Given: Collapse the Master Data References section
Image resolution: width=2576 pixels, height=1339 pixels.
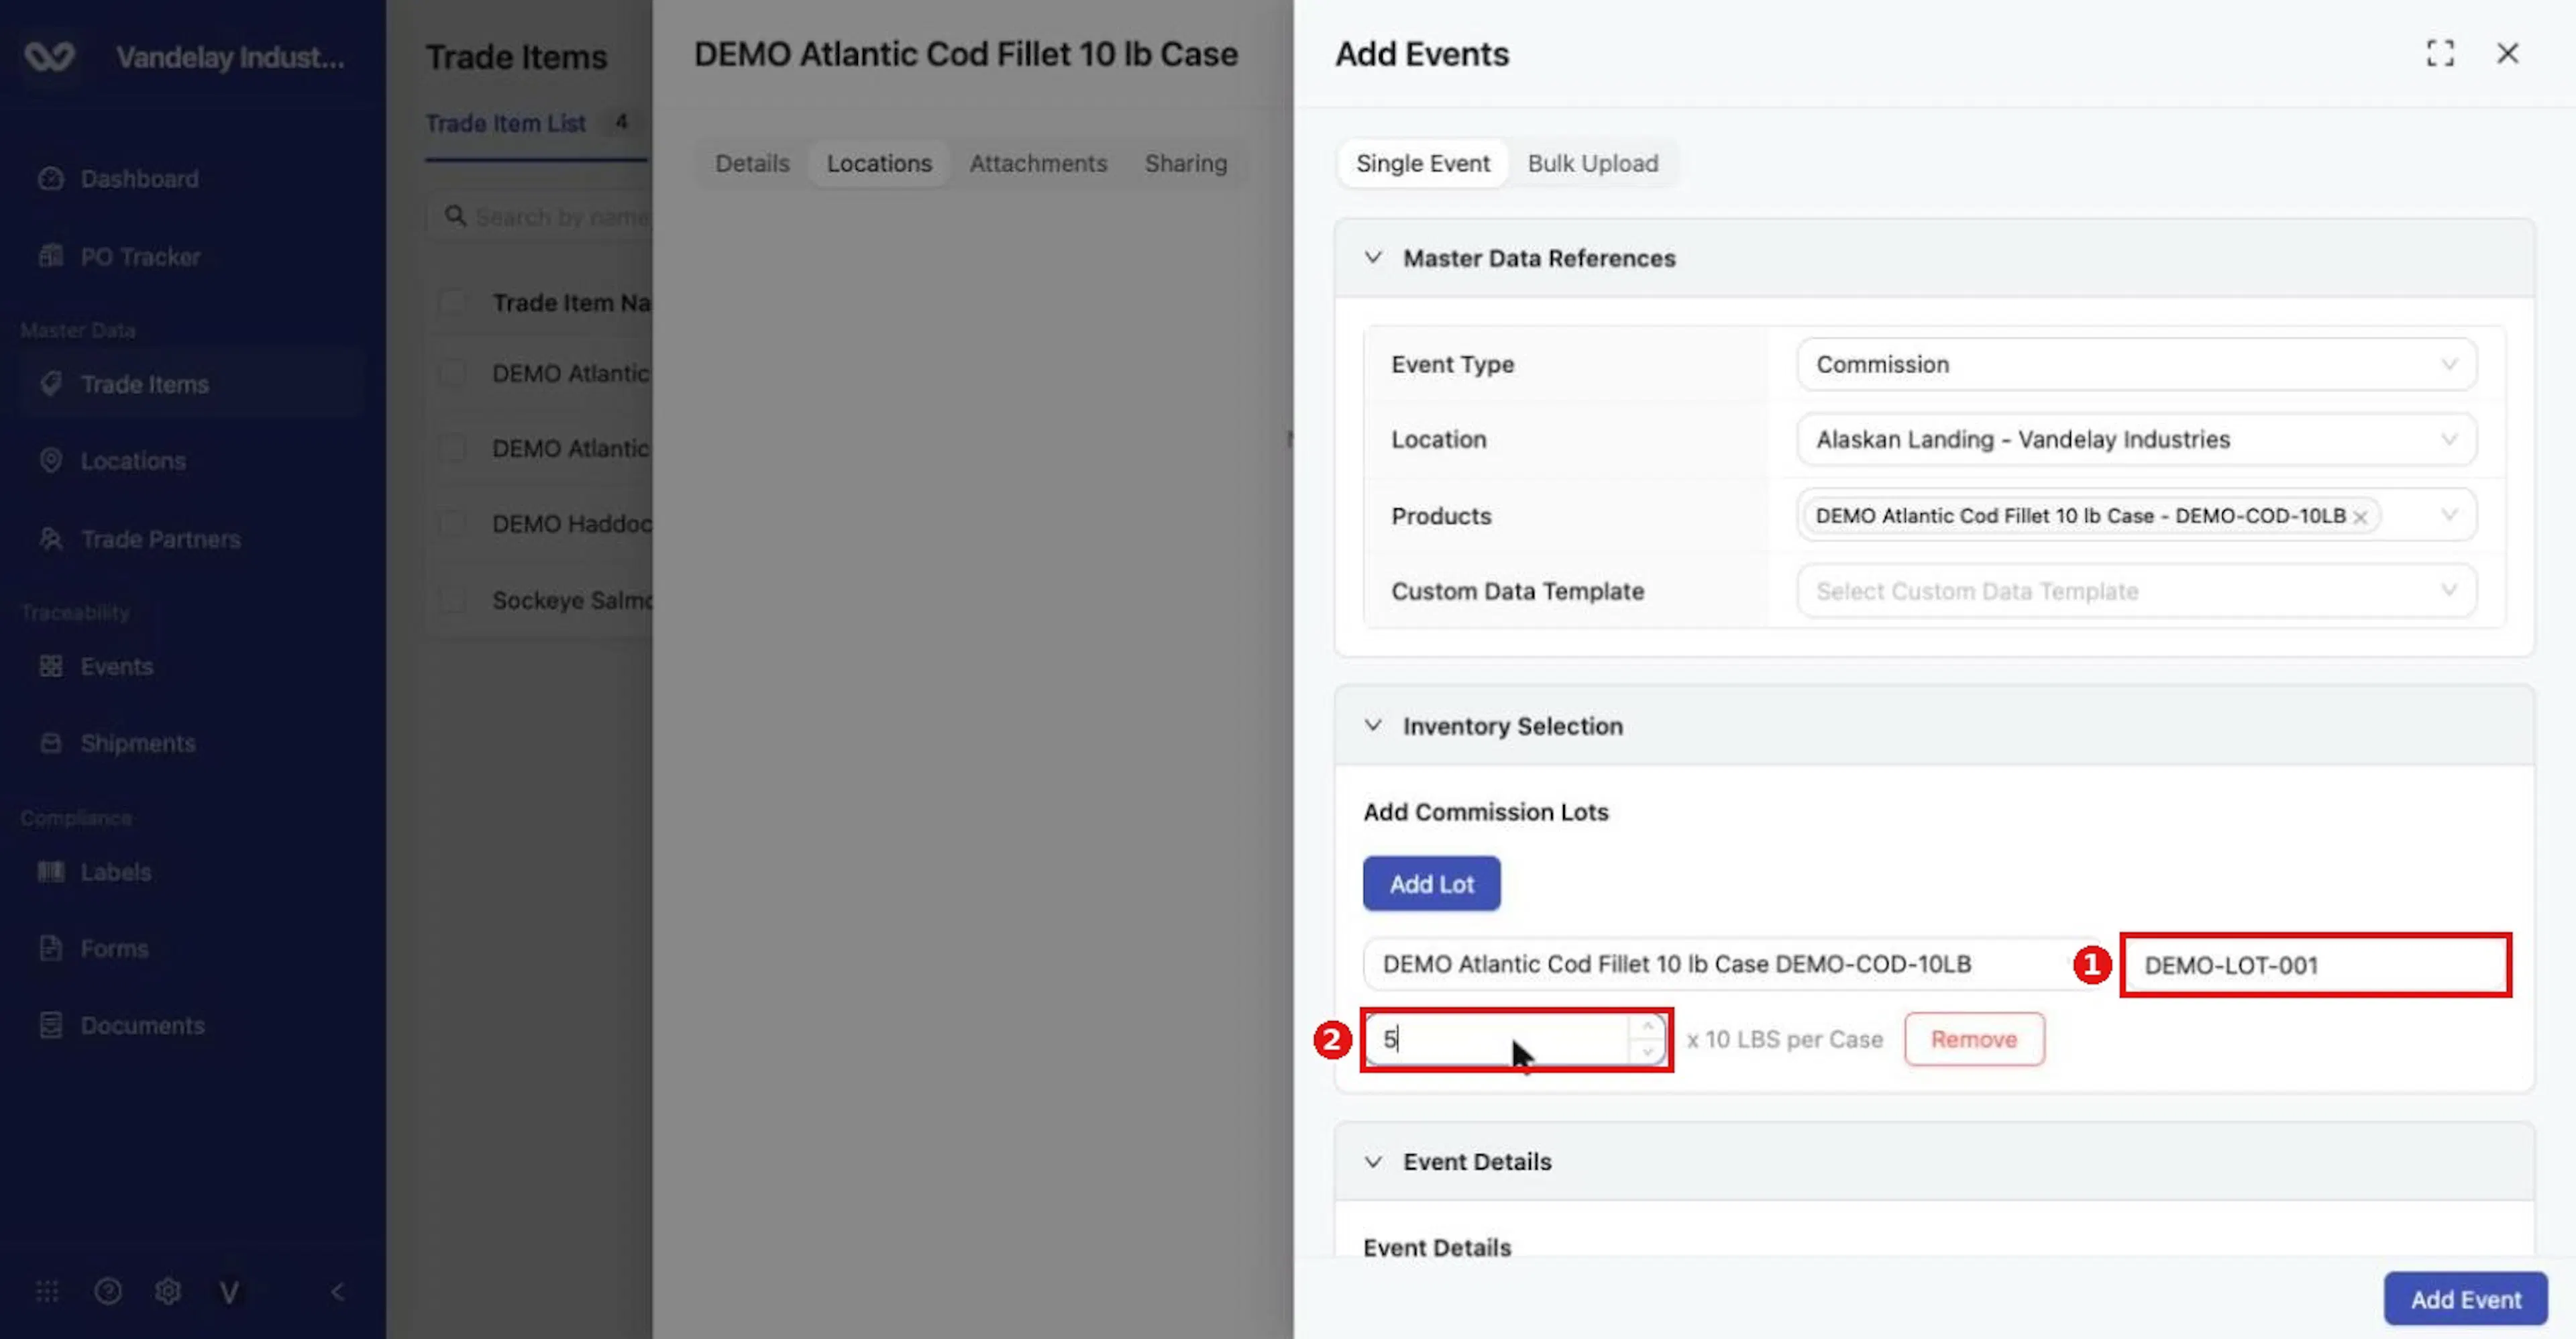Looking at the screenshot, I should [1373, 258].
